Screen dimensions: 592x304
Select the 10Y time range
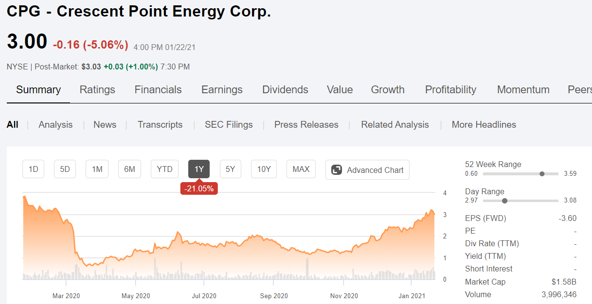[264, 169]
